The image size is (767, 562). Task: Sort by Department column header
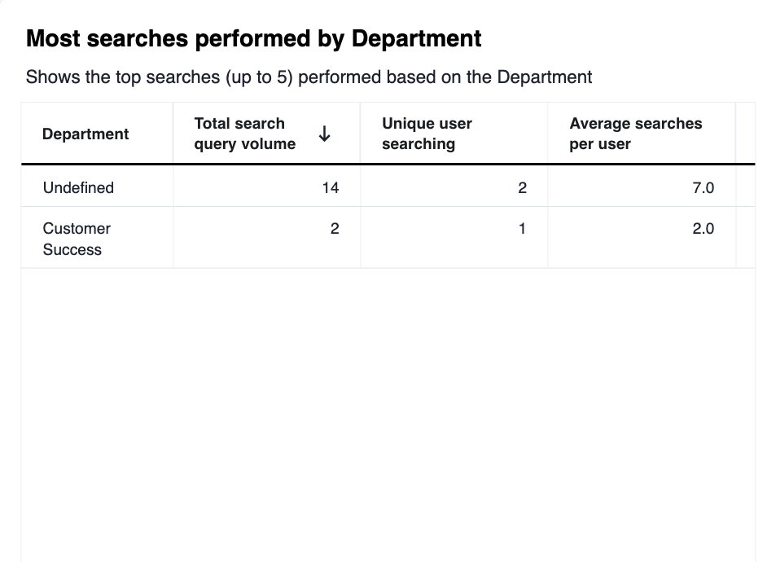tap(85, 134)
